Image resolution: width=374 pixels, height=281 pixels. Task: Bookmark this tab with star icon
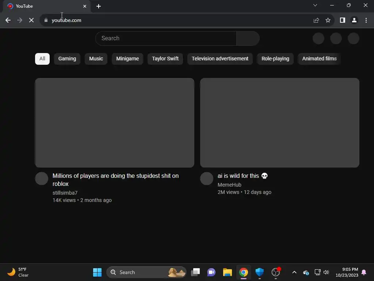click(328, 20)
